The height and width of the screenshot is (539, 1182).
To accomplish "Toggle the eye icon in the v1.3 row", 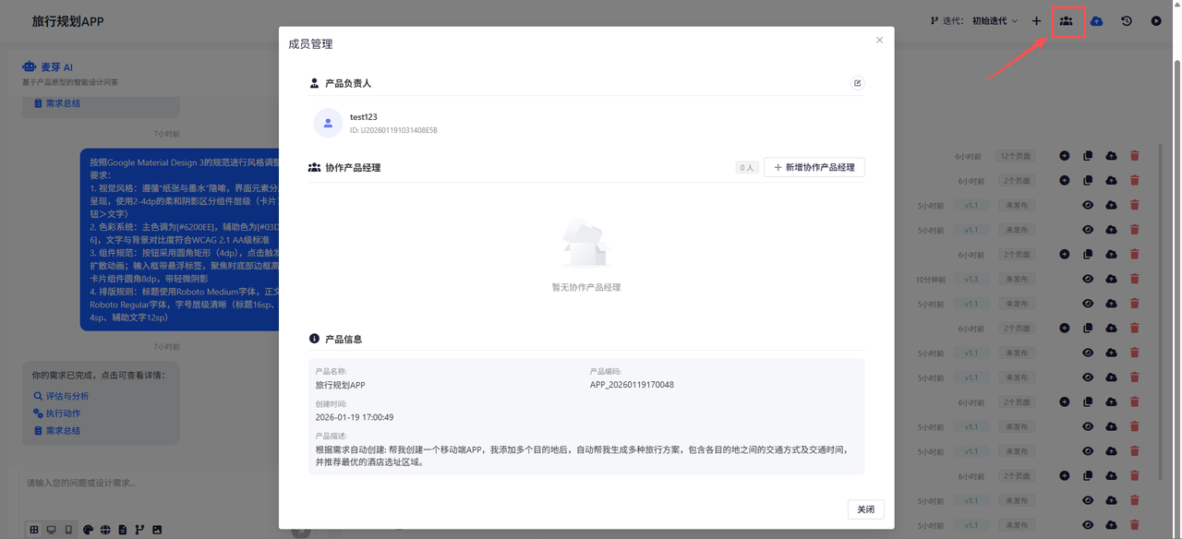I will (x=1088, y=279).
